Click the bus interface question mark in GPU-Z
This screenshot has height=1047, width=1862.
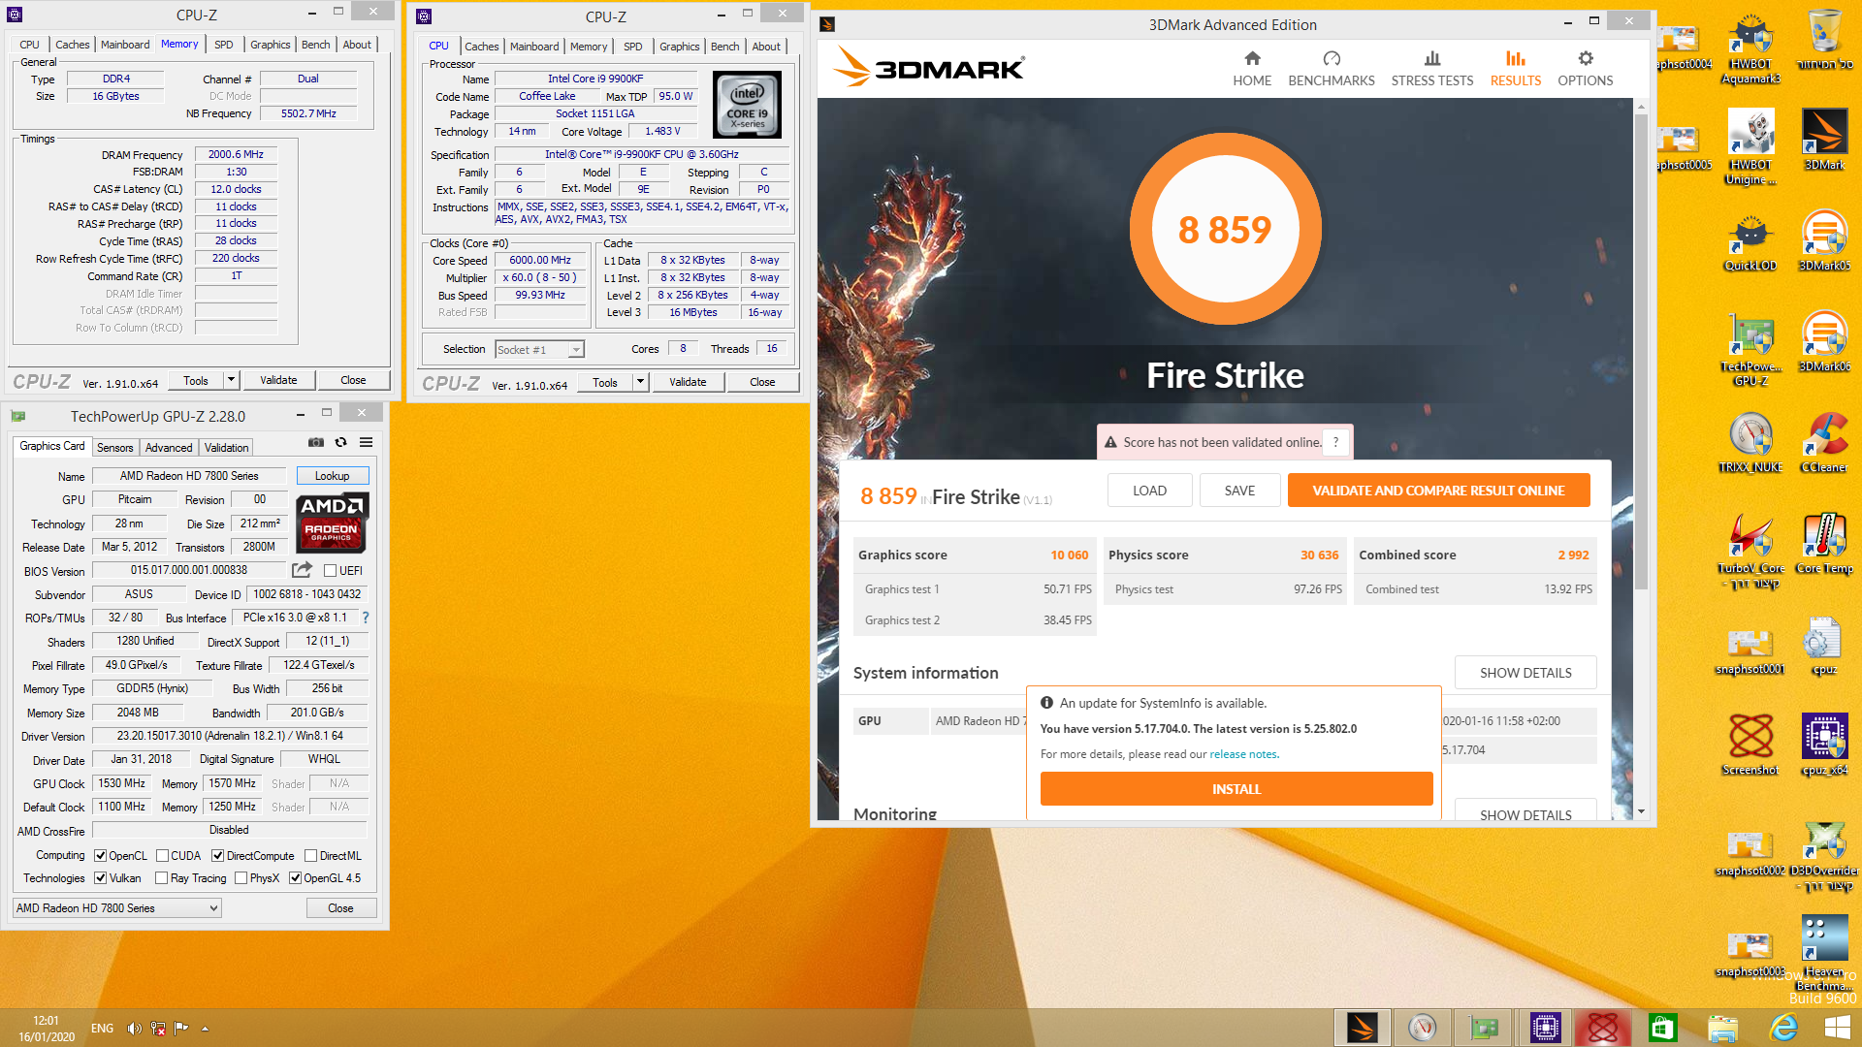click(366, 618)
